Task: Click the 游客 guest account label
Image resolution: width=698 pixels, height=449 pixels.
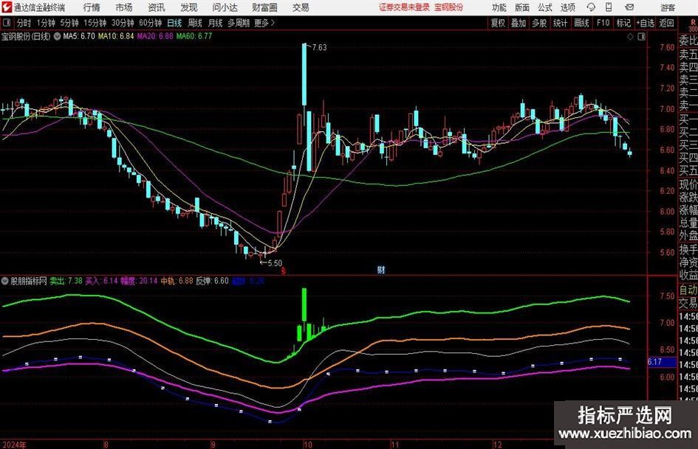Action: point(668,7)
